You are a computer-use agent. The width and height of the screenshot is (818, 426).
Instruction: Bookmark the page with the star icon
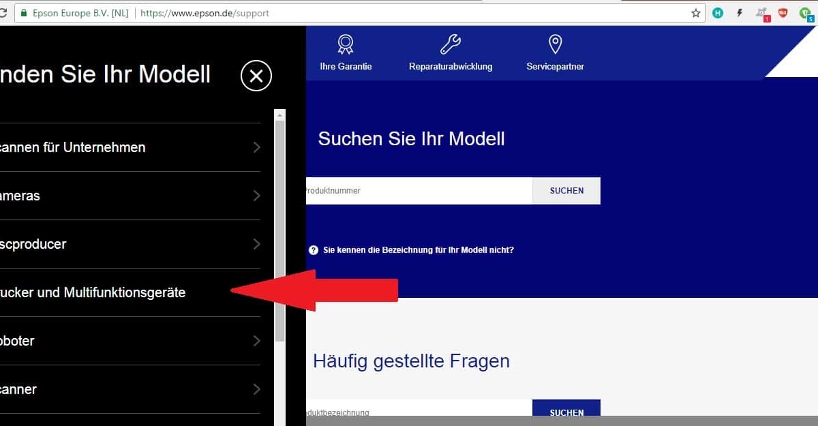[696, 13]
